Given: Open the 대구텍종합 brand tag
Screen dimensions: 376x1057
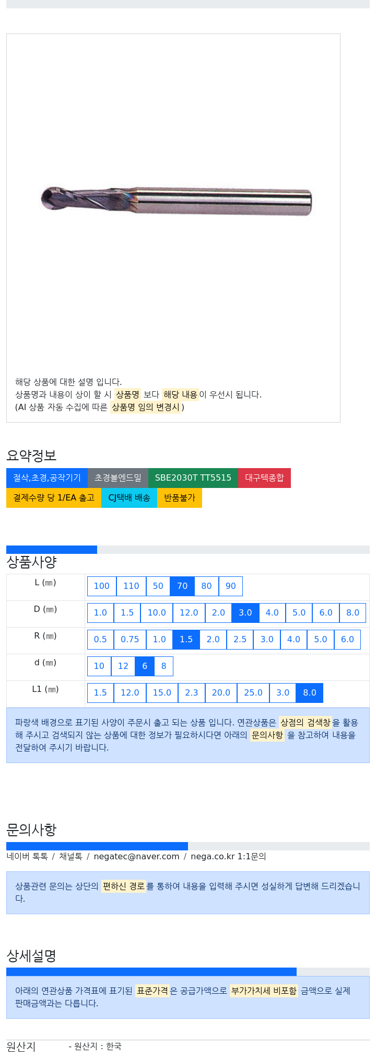Looking at the screenshot, I should [x=264, y=478].
